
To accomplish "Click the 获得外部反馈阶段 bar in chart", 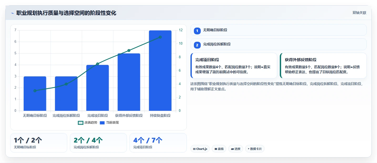I will coord(129,82).
